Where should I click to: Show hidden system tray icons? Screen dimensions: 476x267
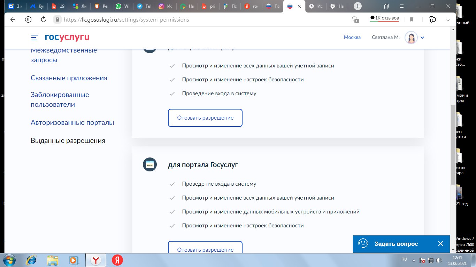coord(414,260)
